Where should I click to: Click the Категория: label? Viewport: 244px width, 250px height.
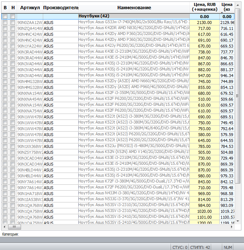pos(10,234)
